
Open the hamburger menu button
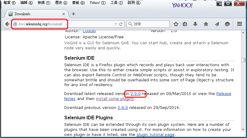tap(240, 24)
